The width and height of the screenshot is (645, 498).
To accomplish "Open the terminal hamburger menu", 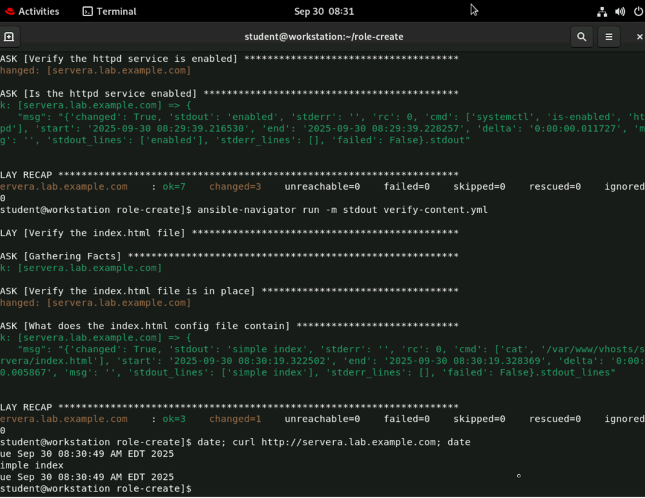I will click(609, 37).
